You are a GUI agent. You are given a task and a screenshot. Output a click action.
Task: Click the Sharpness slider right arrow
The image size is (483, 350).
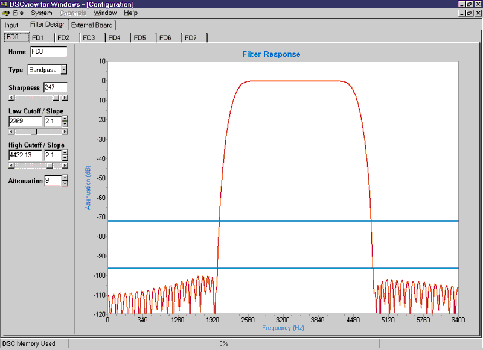point(65,97)
